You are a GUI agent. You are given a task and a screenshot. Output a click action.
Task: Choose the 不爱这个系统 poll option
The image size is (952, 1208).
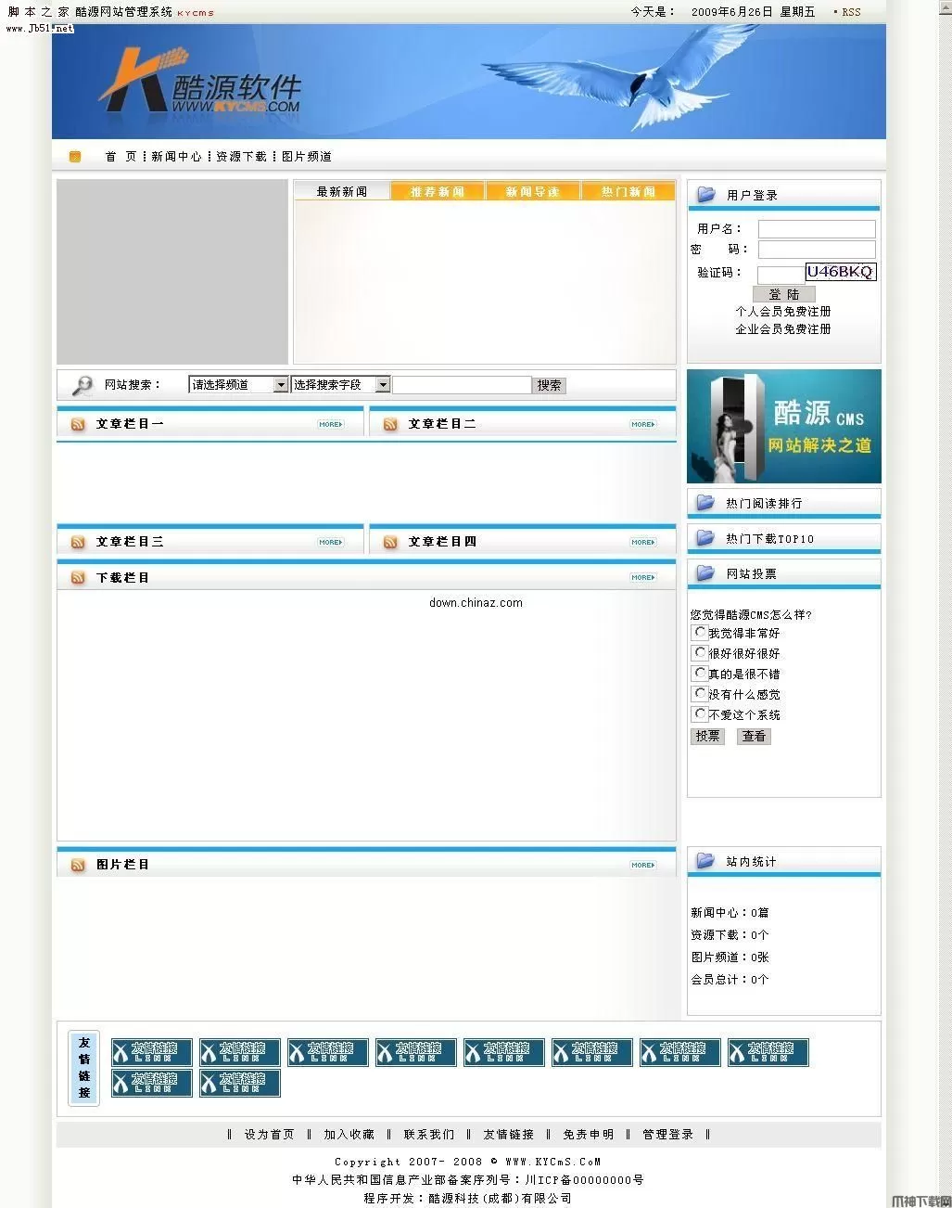699,713
